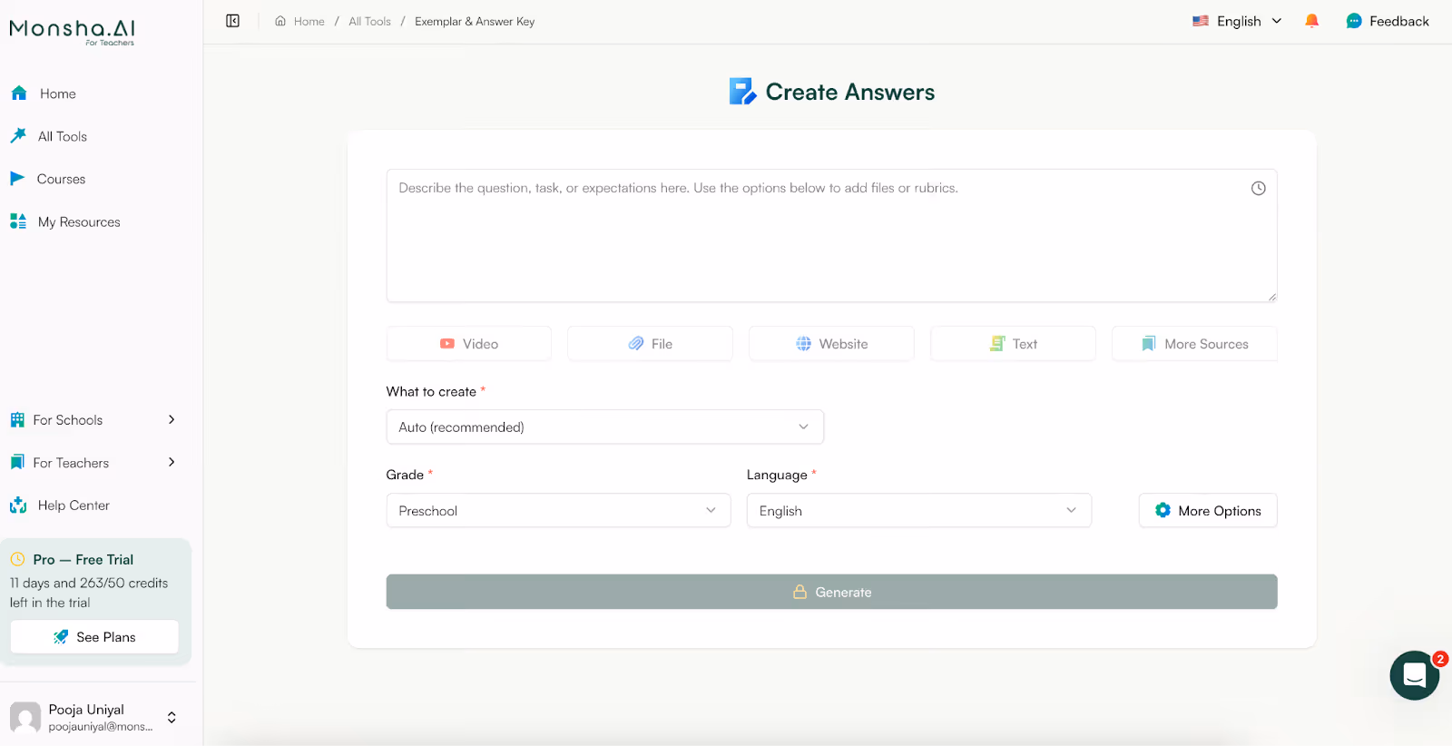Click the Pro — Free Trial label
This screenshot has width=1452, height=746.
(83, 559)
